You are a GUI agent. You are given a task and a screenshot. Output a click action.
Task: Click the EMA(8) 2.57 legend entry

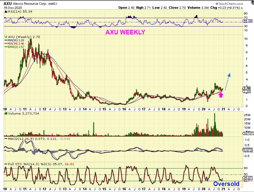14,47
